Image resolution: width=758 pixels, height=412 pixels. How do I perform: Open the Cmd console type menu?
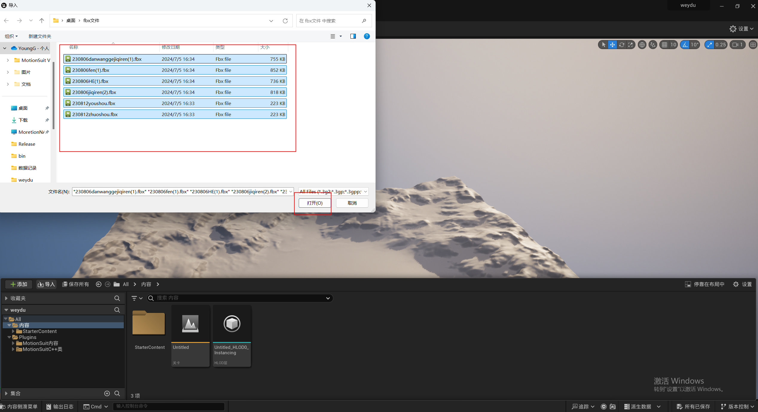[96, 407]
